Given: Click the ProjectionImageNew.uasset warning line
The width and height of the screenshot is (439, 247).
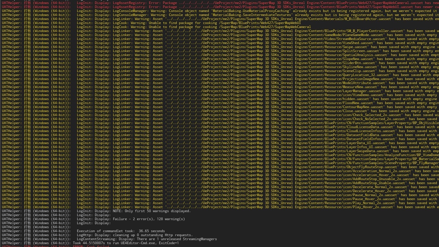Looking at the screenshot, I should pos(220,79).
